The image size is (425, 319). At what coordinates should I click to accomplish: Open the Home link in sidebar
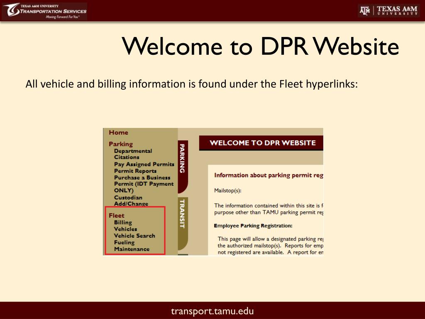(118, 133)
